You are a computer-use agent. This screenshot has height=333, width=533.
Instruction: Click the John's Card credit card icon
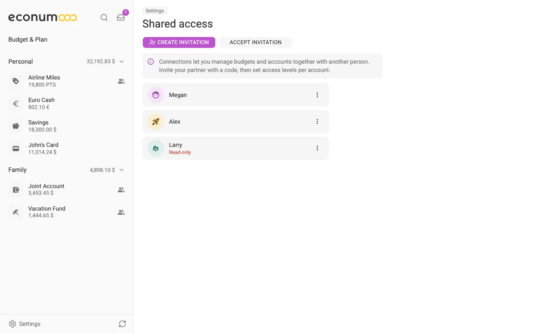(x=16, y=149)
